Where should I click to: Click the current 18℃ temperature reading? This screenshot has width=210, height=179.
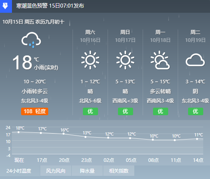click(22, 63)
